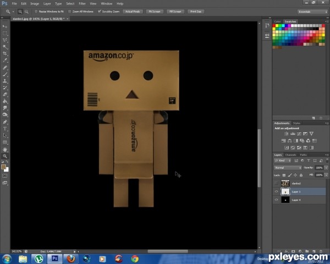Toggle filter for type layers
The width and height of the screenshot is (330, 264).
point(309,161)
